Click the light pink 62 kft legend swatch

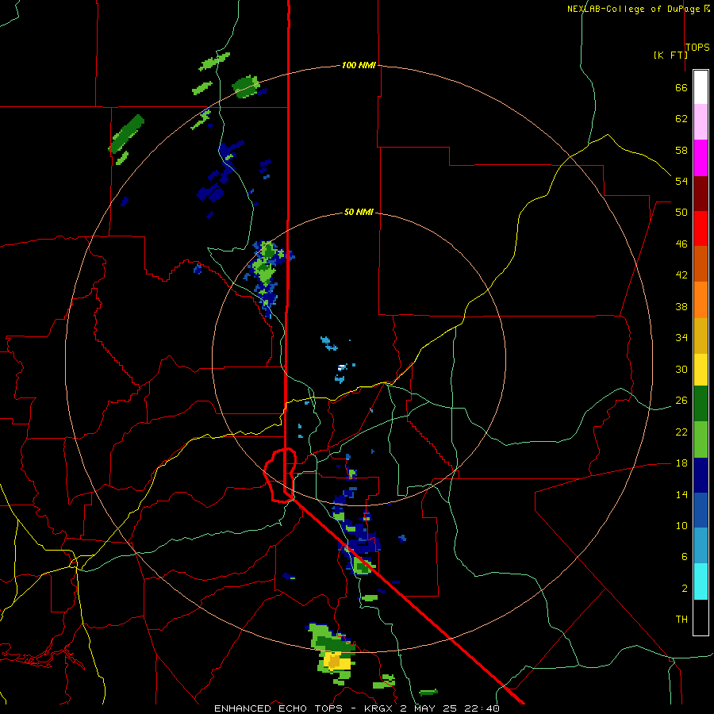(701, 122)
